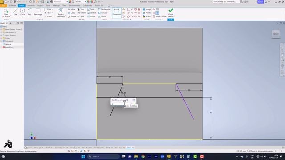Select the Arc tool
285x160 pixels.
[x=29, y=12]
